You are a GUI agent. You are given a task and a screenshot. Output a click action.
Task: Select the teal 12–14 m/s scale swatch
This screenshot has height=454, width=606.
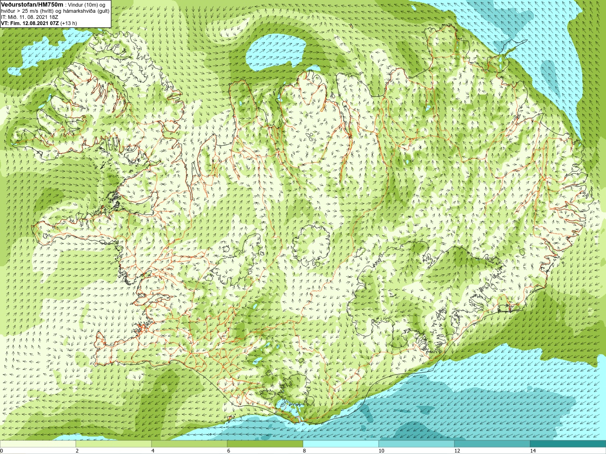point(492,444)
